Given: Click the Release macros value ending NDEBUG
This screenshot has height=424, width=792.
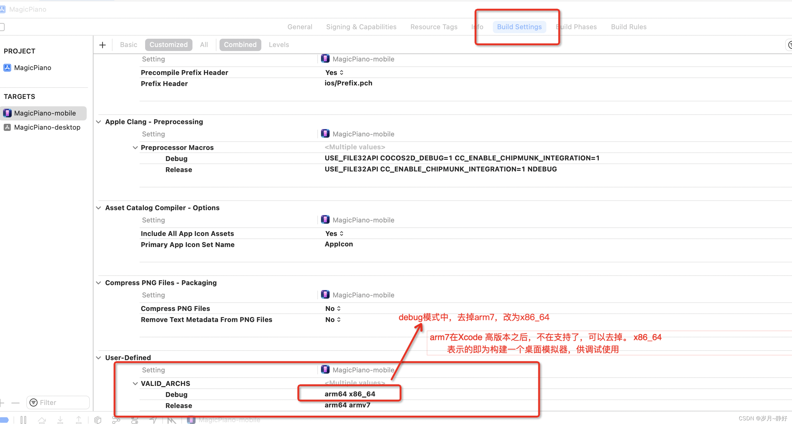Looking at the screenshot, I should coord(441,169).
